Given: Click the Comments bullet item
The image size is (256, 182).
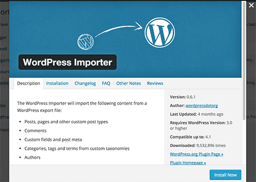Looking at the screenshot, I should (x=35, y=131).
